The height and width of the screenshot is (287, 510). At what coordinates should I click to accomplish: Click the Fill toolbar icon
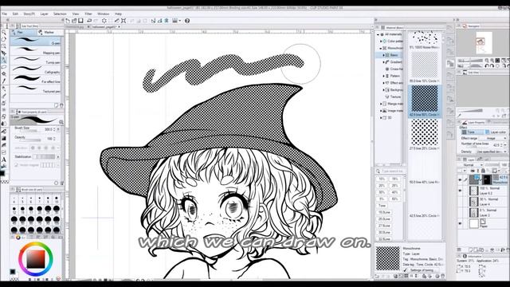click(x=116, y=21)
